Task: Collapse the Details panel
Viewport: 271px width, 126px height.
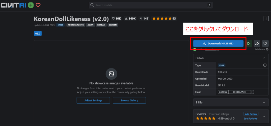Action: pyautogui.click(x=264, y=58)
